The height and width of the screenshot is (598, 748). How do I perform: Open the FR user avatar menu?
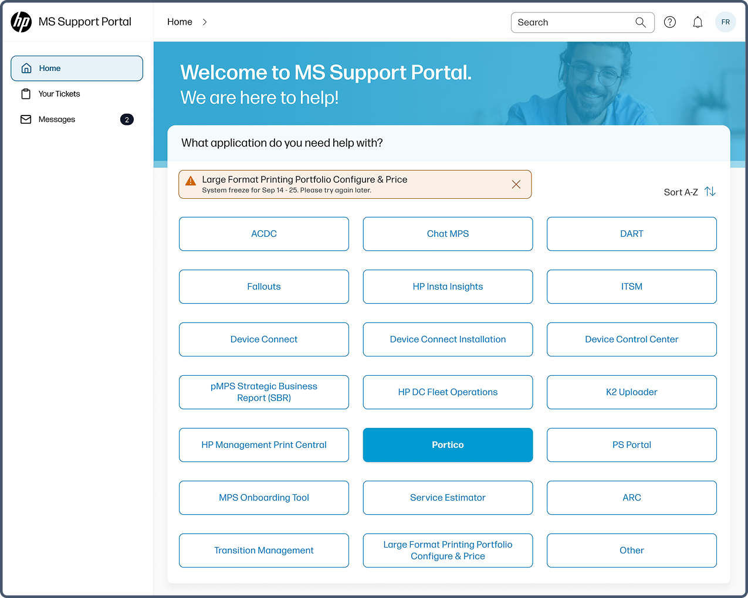(x=725, y=22)
